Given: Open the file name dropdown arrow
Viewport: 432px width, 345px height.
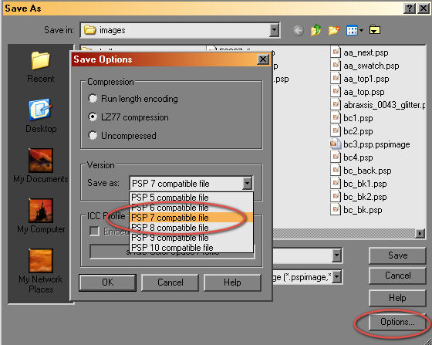Looking at the screenshot, I should coord(336,255).
